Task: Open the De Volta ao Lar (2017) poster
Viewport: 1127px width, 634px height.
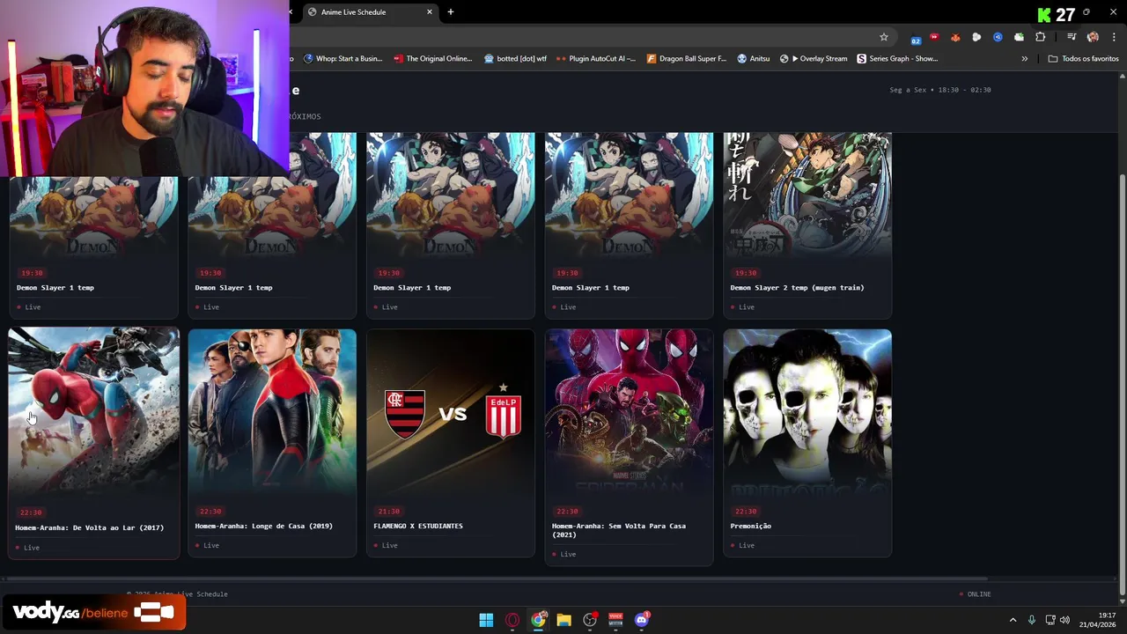Action: (93, 410)
